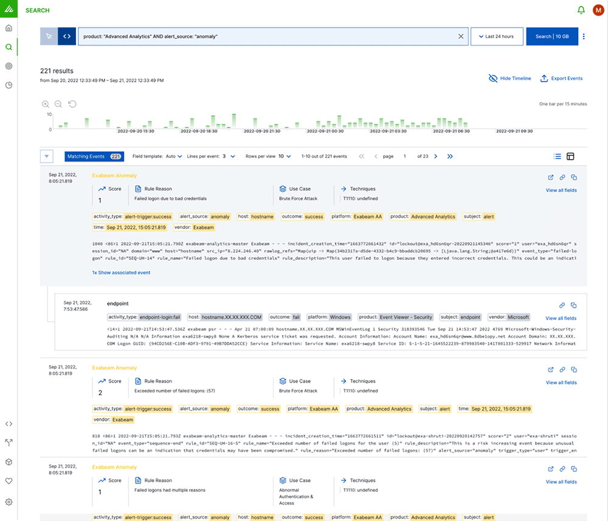Click the first Exabeam Anomaly title

pos(114,175)
